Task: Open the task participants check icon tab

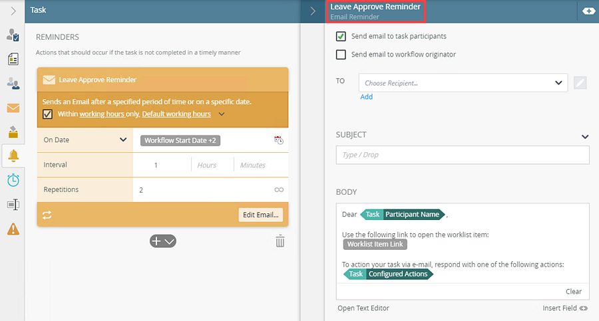Action: (x=13, y=35)
